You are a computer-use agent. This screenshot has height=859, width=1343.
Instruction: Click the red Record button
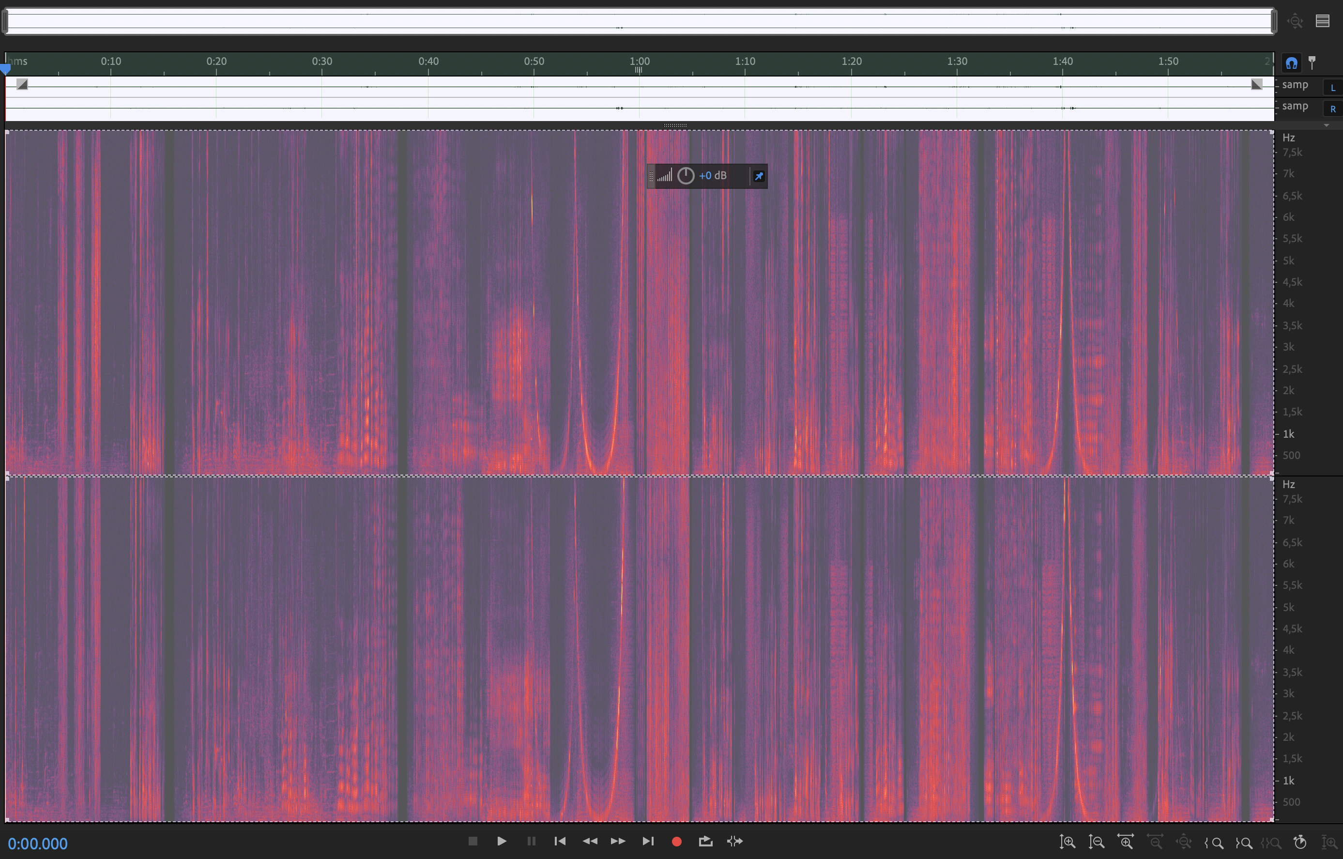click(676, 841)
